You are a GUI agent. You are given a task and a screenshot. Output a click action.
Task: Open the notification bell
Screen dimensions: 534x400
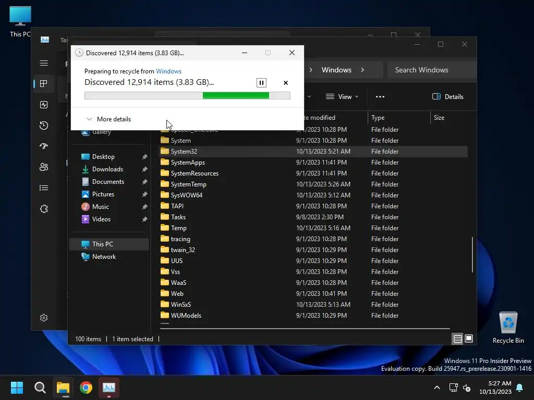click(x=520, y=387)
